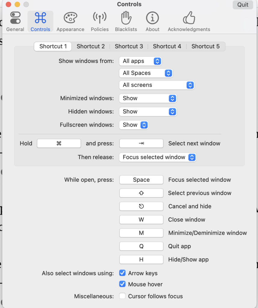Open the Appearance palette pane
Viewport: 258px width, 308px height.
pos(70,21)
